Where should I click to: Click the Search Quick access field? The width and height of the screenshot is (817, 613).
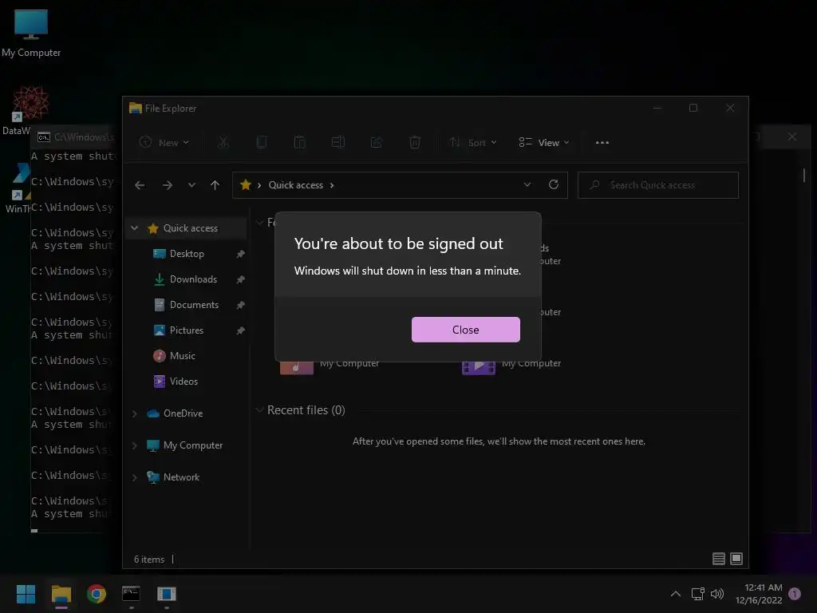pyautogui.click(x=658, y=185)
